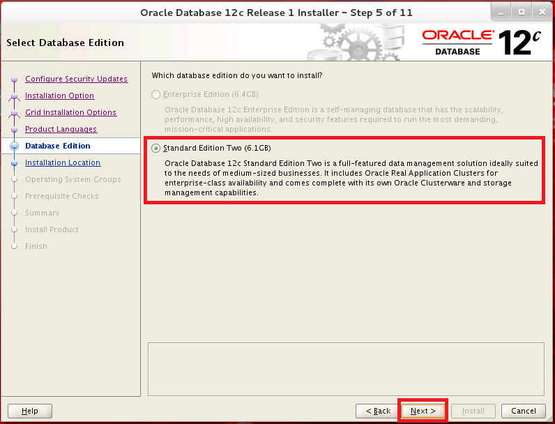Click the Summary step label
This screenshot has width=555, height=424.
click(x=42, y=213)
